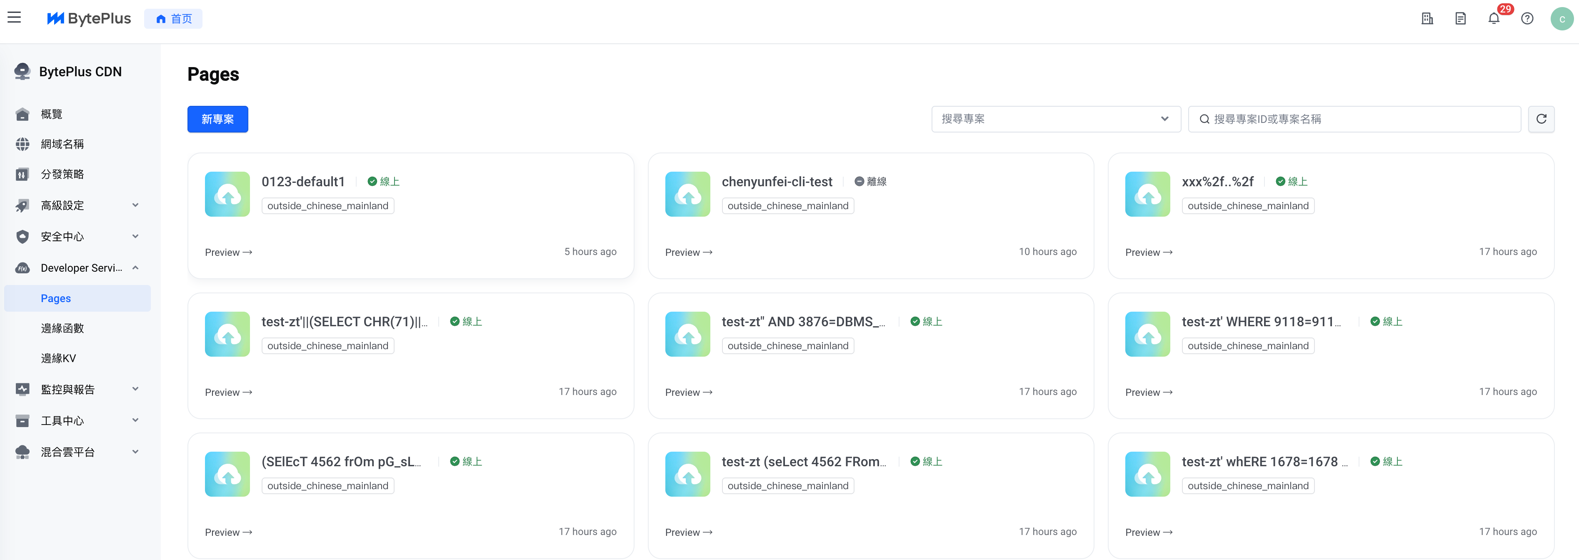Open the help question mark icon
The image size is (1579, 560).
pyautogui.click(x=1527, y=18)
